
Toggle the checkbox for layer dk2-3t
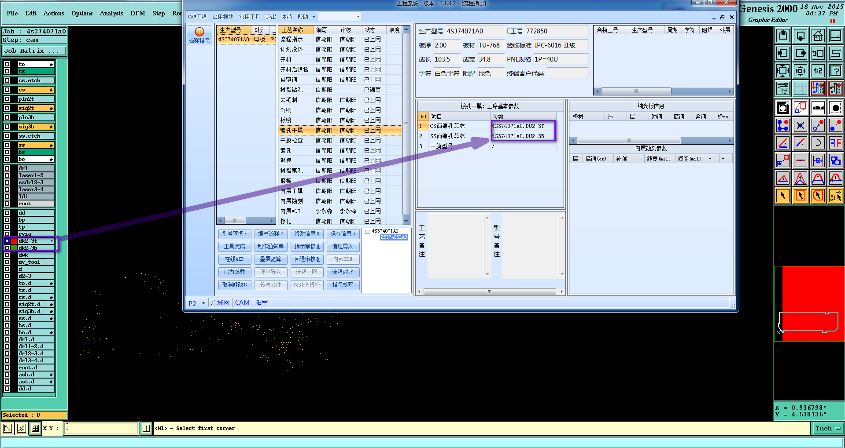click(x=7, y=241)
